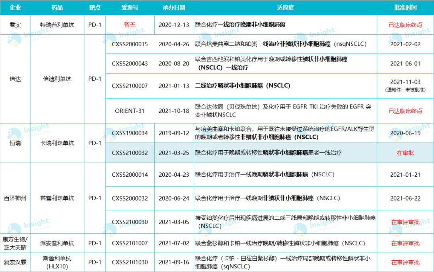The height and width of the screenshot is (272, 434).
Task: Select the 信达 company cell
Action: (15, 79)
